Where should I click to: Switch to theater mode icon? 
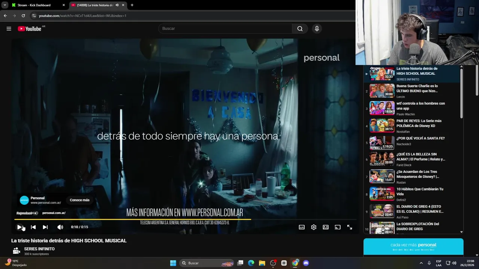coord(326,227)
